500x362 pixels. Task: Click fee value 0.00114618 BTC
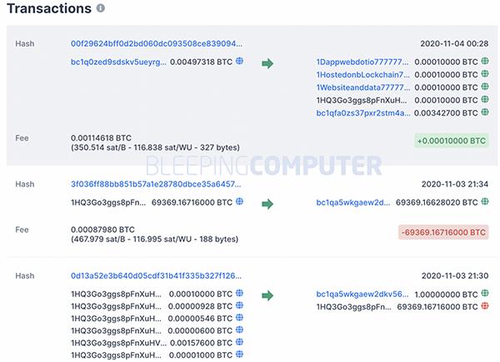pos(101,138)
